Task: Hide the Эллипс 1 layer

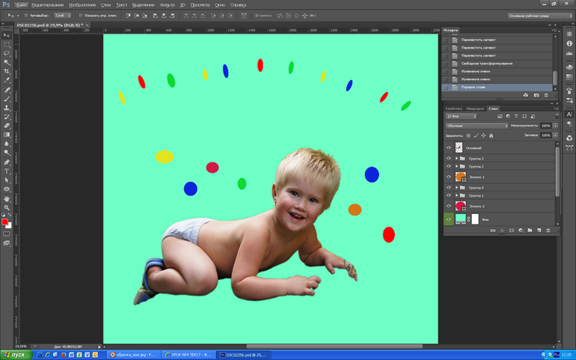Action: [449, 177]
